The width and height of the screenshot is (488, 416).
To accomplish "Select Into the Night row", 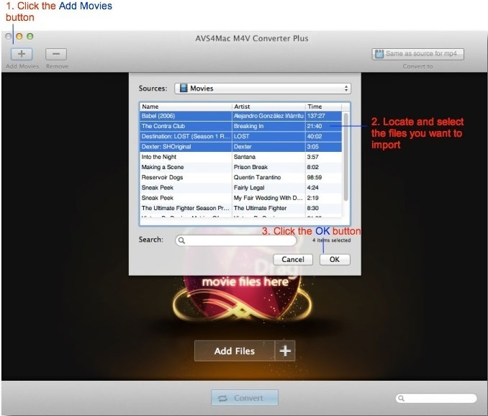I will point(241,157).
